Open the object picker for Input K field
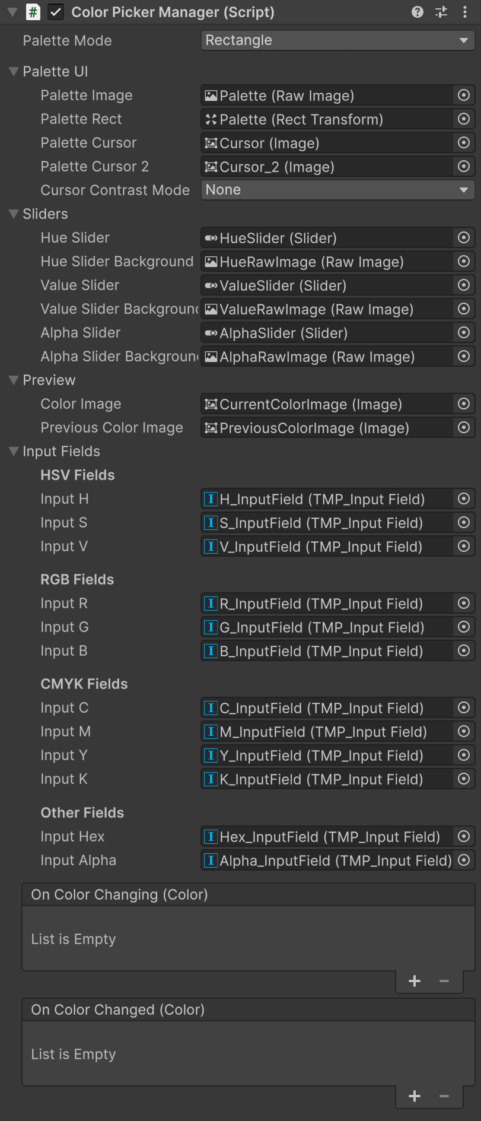Viewport: 481px width, 1121px height. [x=464, y=779]
